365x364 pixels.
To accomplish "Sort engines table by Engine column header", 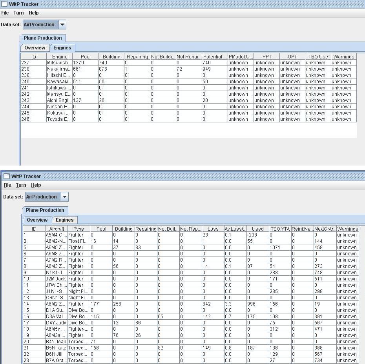I will coord(60,56).
